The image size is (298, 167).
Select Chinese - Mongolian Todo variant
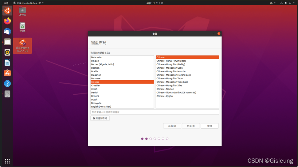coord(187,78)
